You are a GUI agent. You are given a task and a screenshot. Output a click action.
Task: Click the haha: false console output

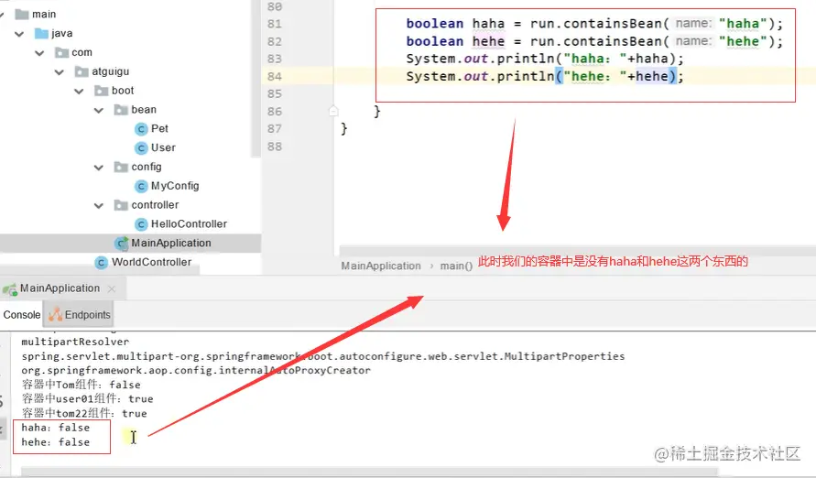[x=55, y=428]
